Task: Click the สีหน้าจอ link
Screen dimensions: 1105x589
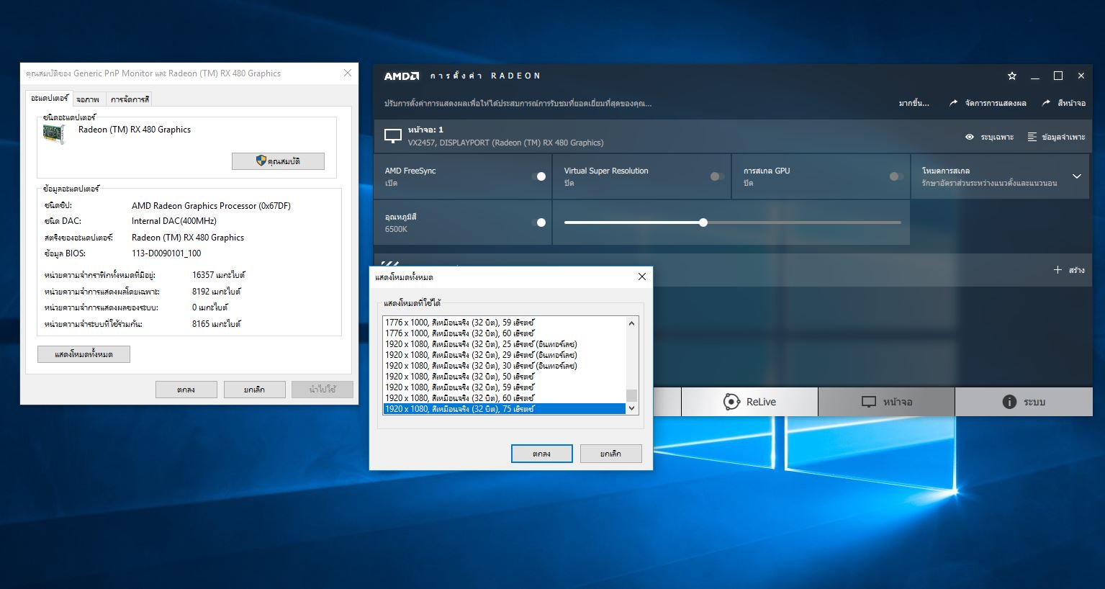Action: click(x=1071, y=103)
